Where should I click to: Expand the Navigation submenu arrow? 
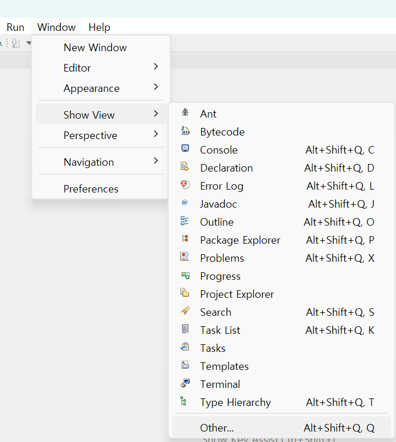tap(156, 161)
